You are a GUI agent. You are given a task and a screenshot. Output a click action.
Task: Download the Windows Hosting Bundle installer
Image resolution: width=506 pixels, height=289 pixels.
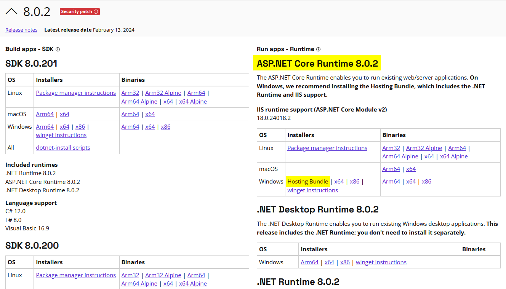pos(308,182)
